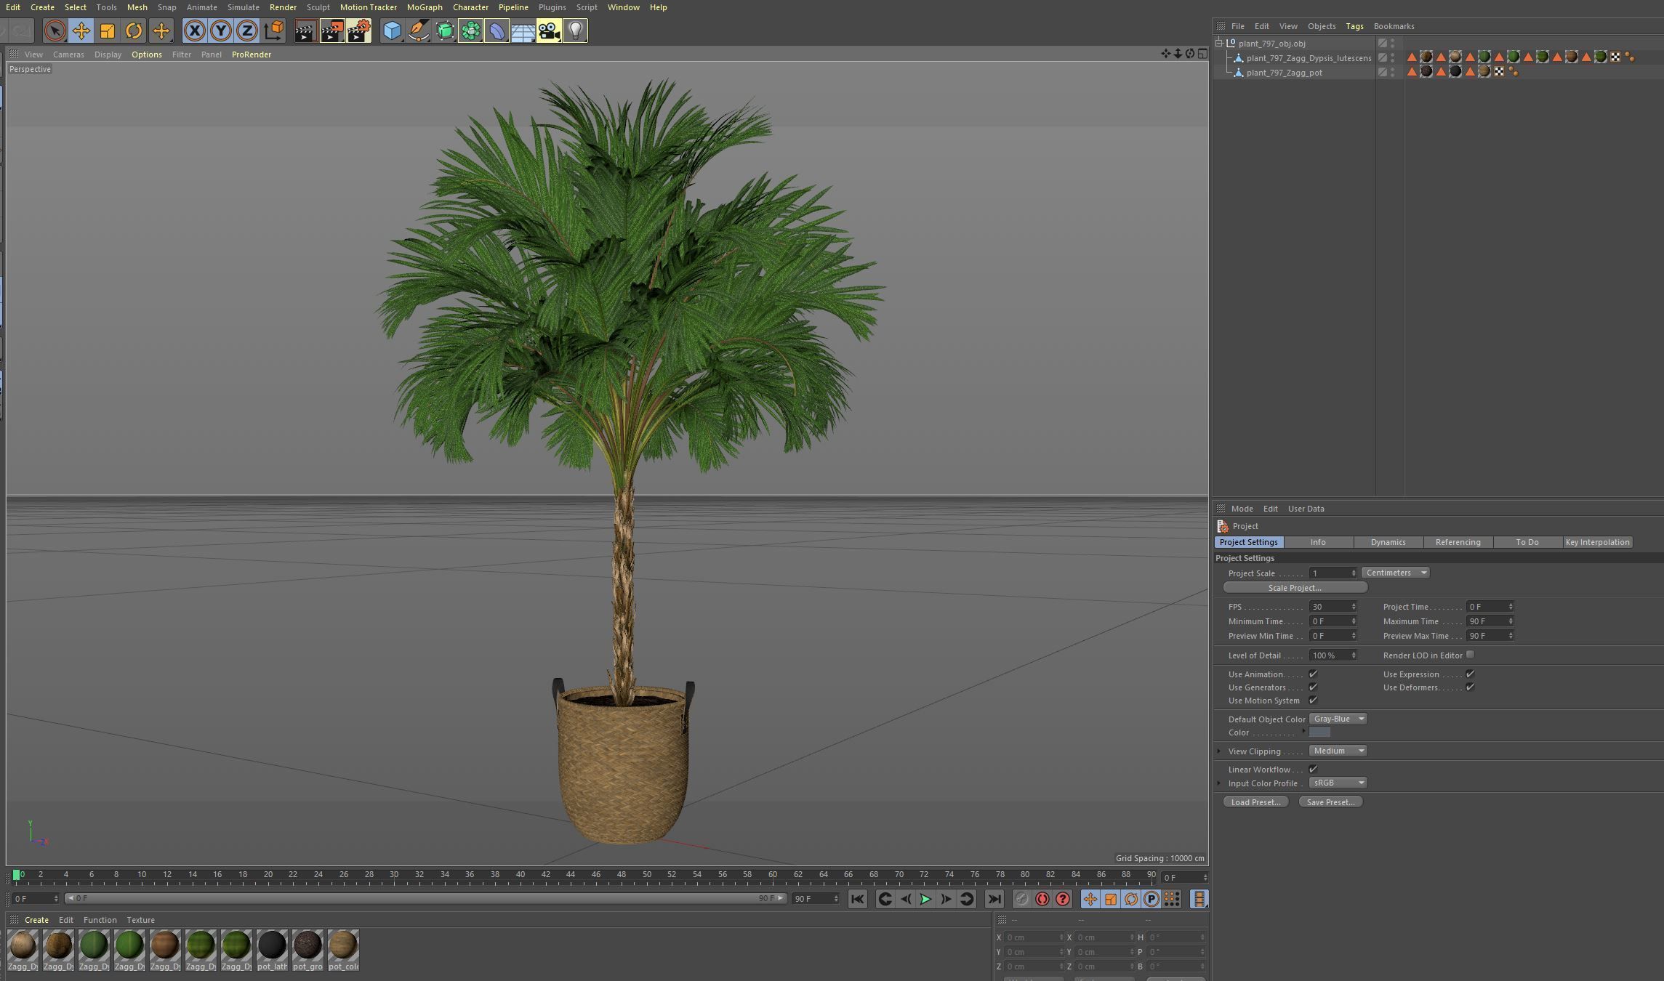The width and height of the screenshot is (1664, 981).
Task: Select the Rotate tool in the toolbar
Action: coord(134,31)
